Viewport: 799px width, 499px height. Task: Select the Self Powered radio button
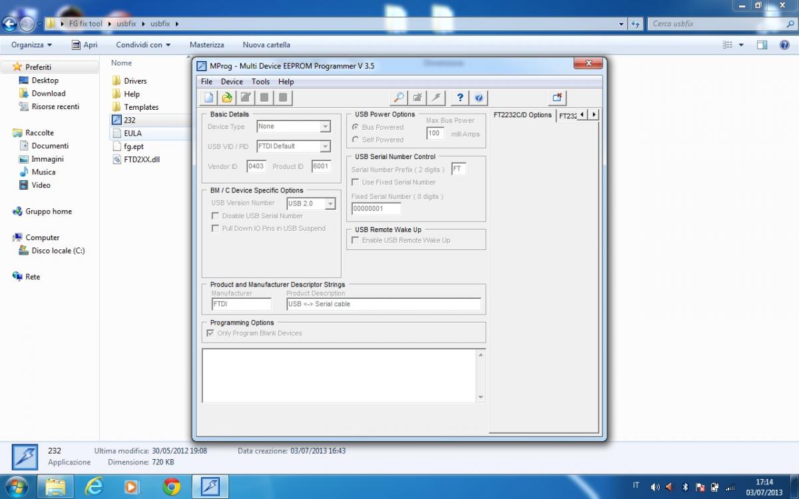click(356, 140)
